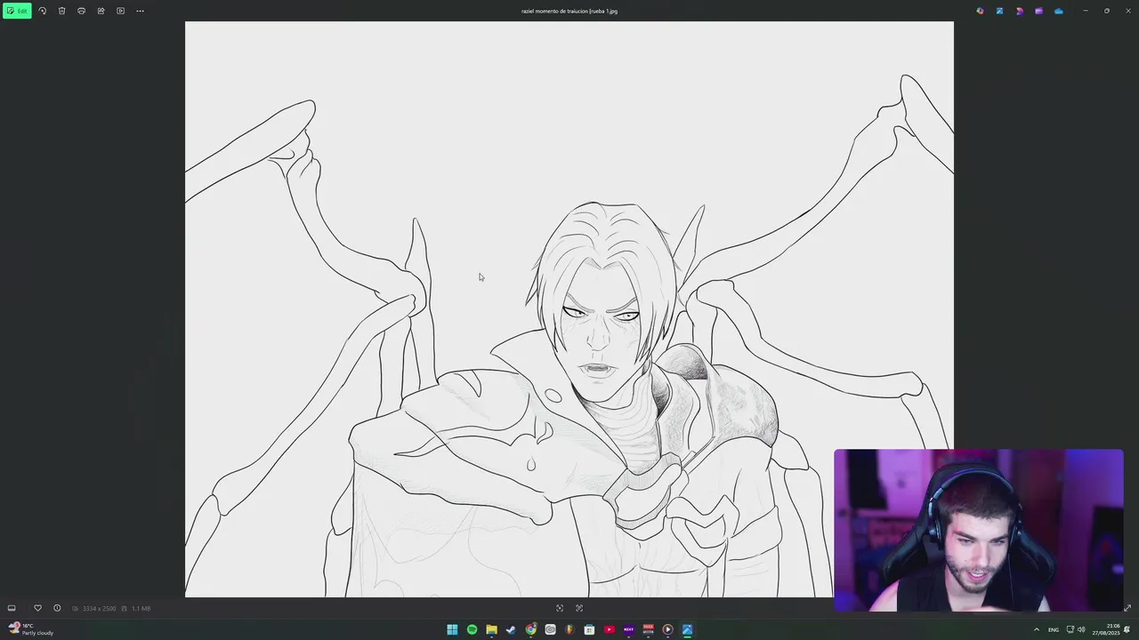Screen dimensions: 1139x640
Task: Enter fullscreen with bottom-right expand icon
Action: pyautogui.click(x=1127, y=608)
